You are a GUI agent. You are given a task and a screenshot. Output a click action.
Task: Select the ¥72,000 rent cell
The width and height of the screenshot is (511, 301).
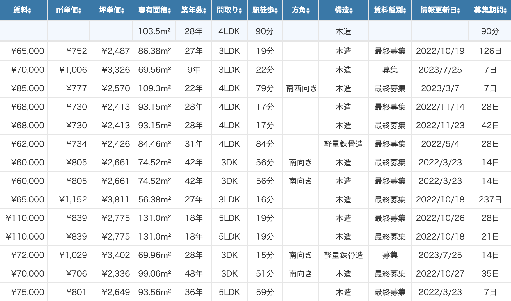(x=24, y=255)
